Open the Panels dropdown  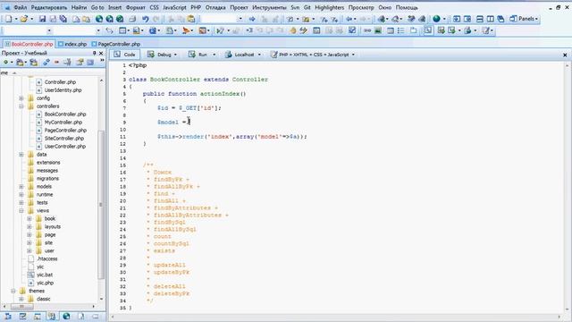point(524,19)
